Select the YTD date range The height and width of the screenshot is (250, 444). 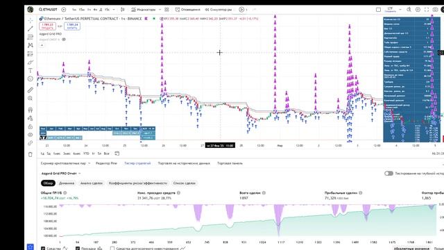pos(86,153)
